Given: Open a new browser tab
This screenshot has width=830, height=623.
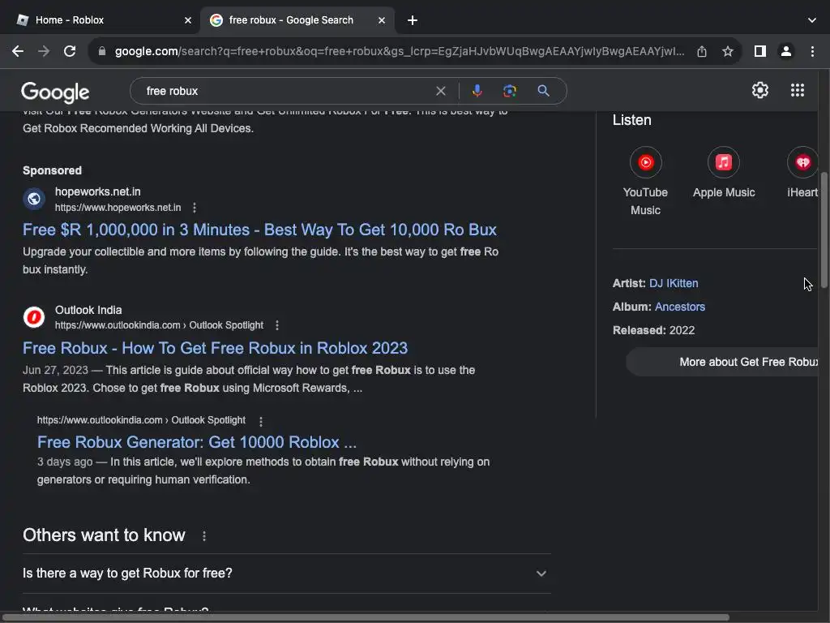Looking at the screenshot, I should click(x=413, y=20).
